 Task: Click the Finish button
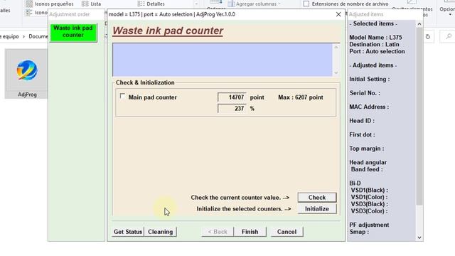pos(250,232)
